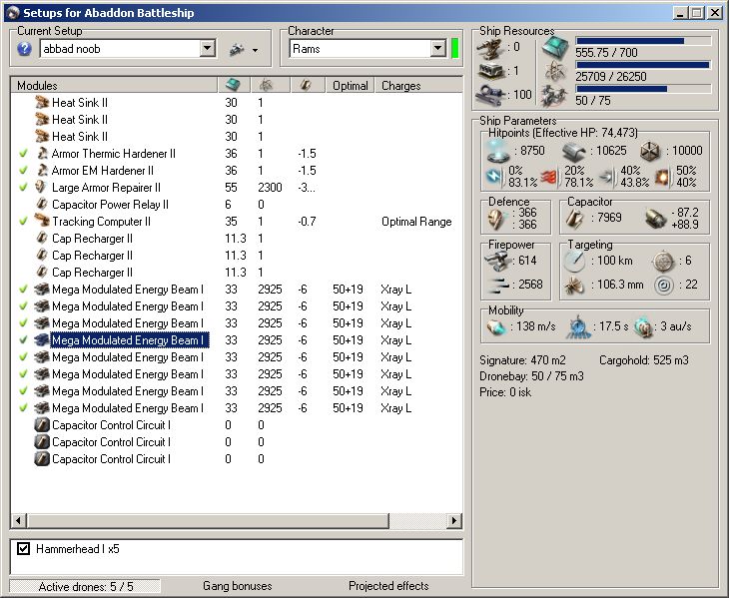This screenshot has width=729, height=598.
Task: Toggle the highlighted Mega Modulated Energy Beam checkmark
Action: pos(23,340)
